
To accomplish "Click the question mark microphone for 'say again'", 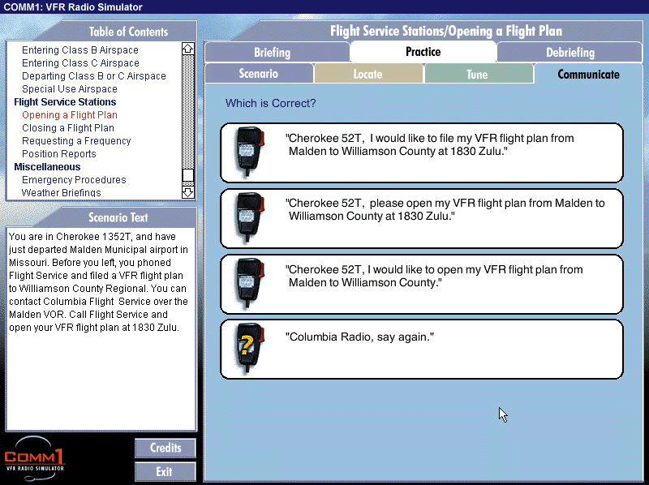I will tap(247, 349).
